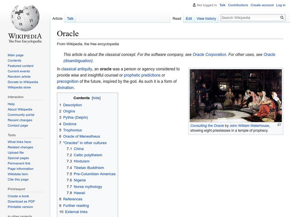Select the Edit tab
290x217 pixels.
tap(189, 18)
